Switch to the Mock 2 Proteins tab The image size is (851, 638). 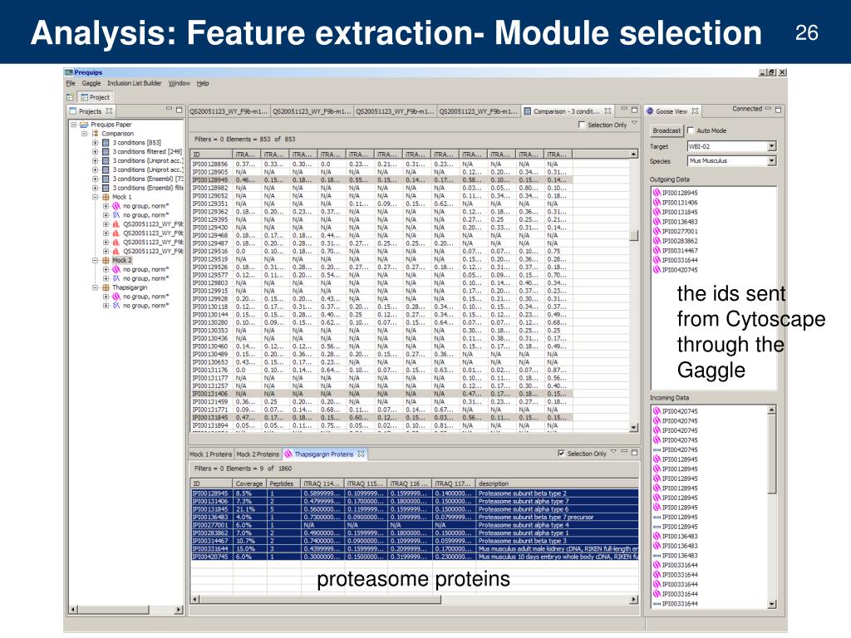point(258,454)
